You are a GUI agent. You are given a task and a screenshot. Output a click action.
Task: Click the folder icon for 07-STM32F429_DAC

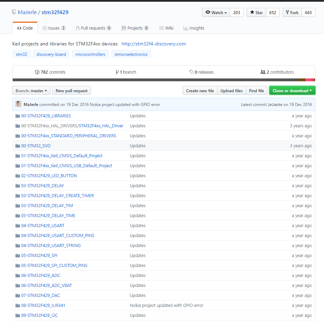[18, 296]
